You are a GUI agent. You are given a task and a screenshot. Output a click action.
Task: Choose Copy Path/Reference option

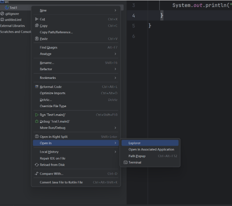click(56, 32)
